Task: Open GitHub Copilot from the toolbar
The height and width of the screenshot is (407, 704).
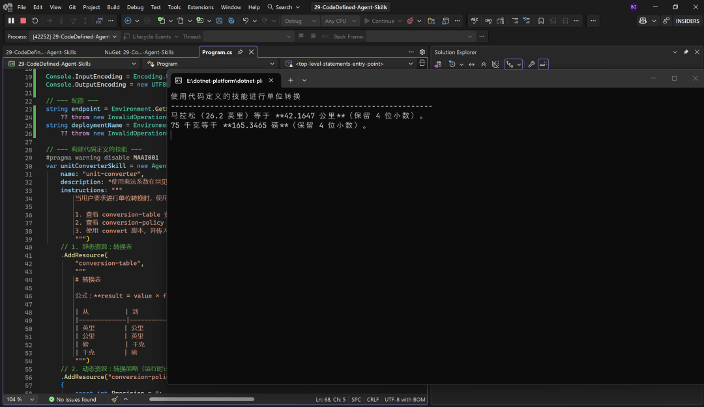Action: pyautogui.click(x=642, y=20)
